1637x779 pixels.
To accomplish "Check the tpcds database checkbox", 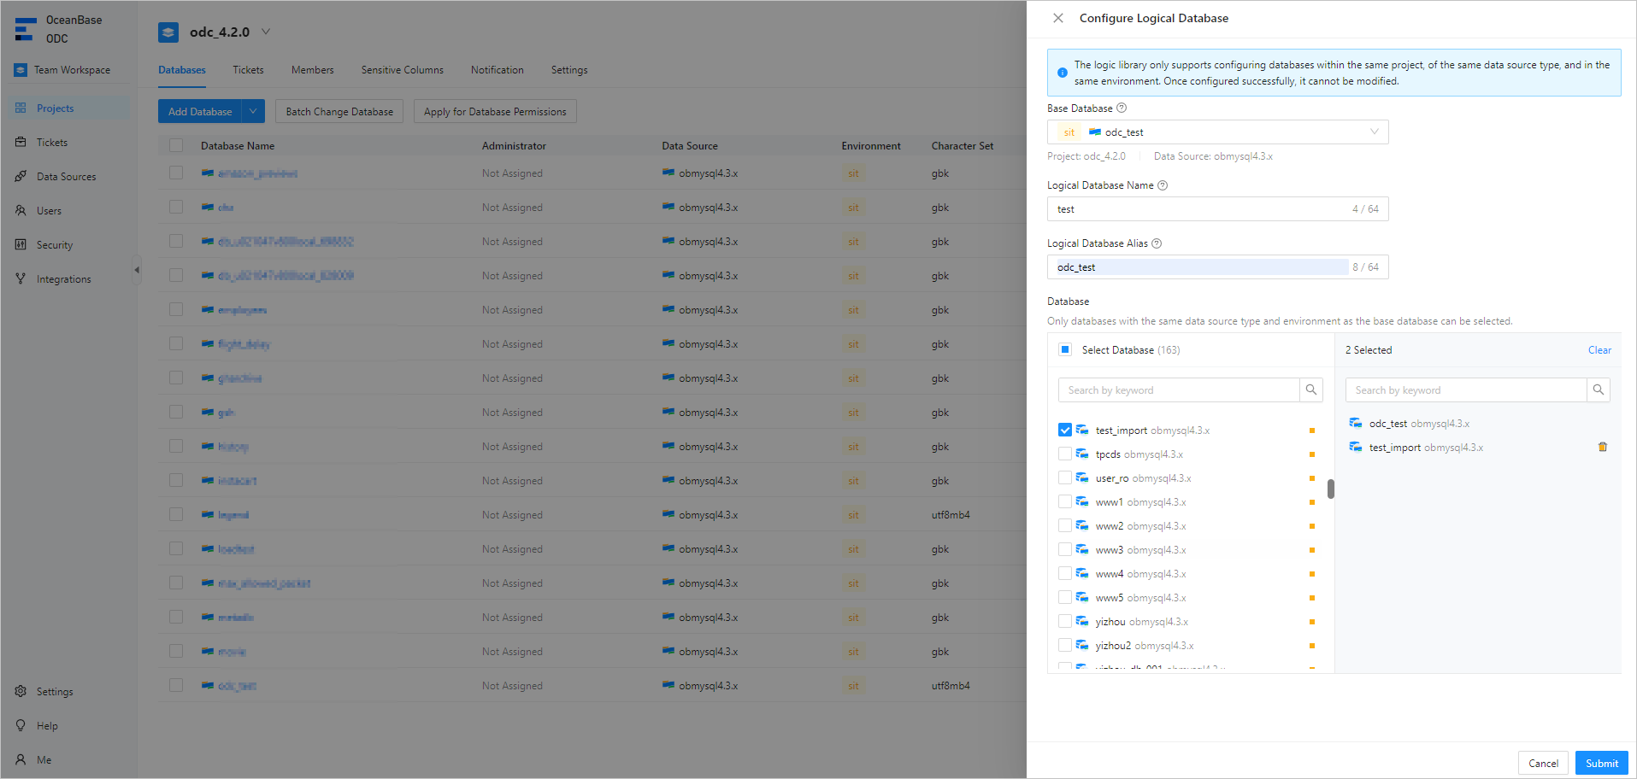I will 1065,454.
